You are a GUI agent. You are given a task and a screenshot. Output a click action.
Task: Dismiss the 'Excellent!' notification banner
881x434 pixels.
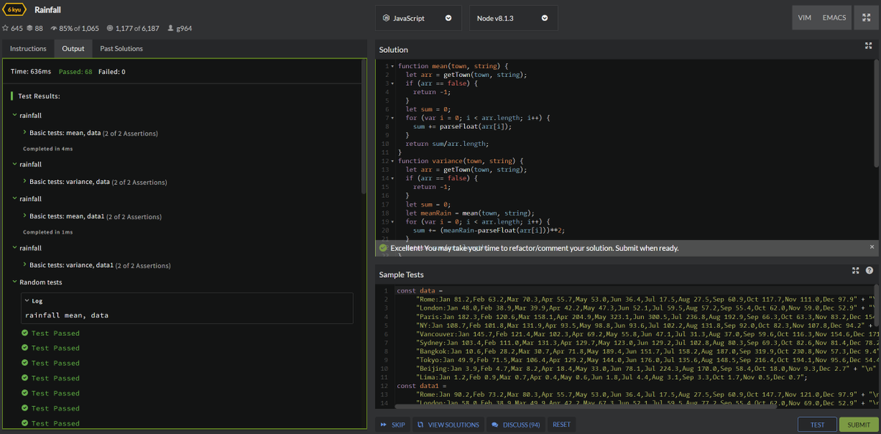(x=871, y=247)
